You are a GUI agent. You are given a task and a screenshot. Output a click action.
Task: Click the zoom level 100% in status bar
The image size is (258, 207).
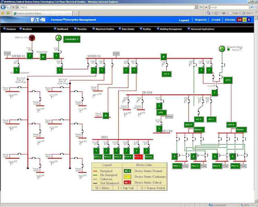click(x=246, y=205)
